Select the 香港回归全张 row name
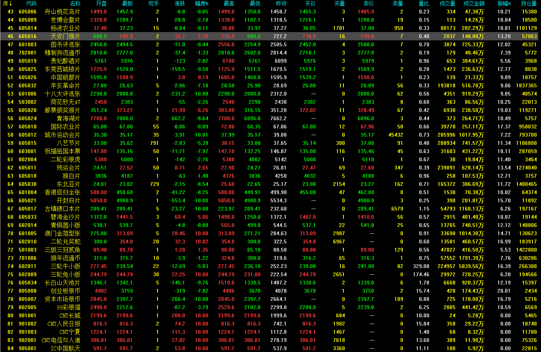Image resolution: width=541 pixels, height=352 pixels. 62,192
